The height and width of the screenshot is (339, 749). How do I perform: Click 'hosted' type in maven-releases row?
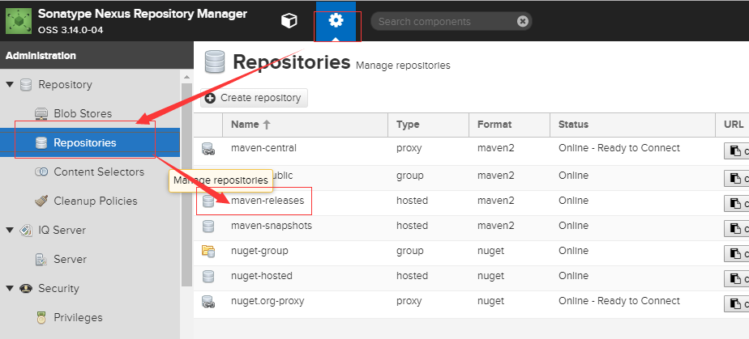coord(412,201)
